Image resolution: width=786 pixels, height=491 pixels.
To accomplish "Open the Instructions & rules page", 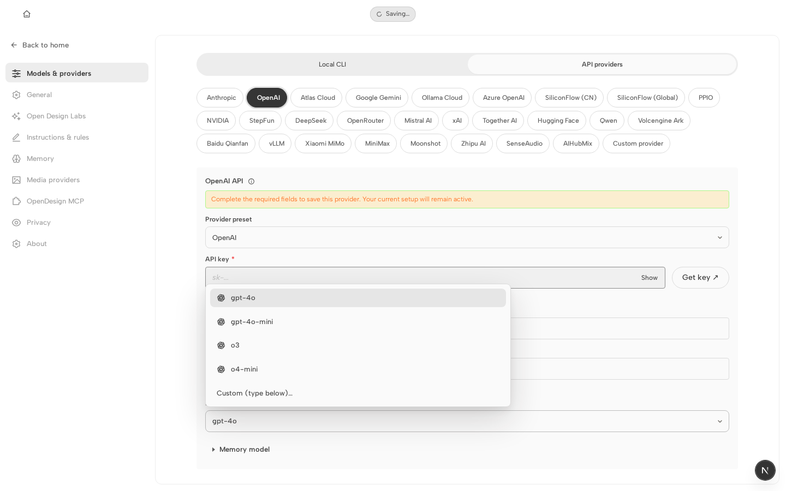I will tap(77, 137).
